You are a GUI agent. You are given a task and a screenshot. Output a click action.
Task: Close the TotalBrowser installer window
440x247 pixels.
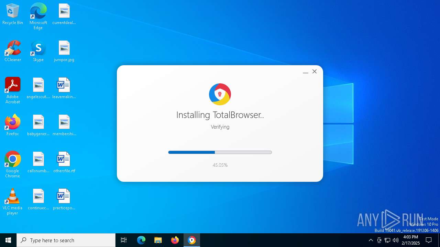click(x=315, y=71)
